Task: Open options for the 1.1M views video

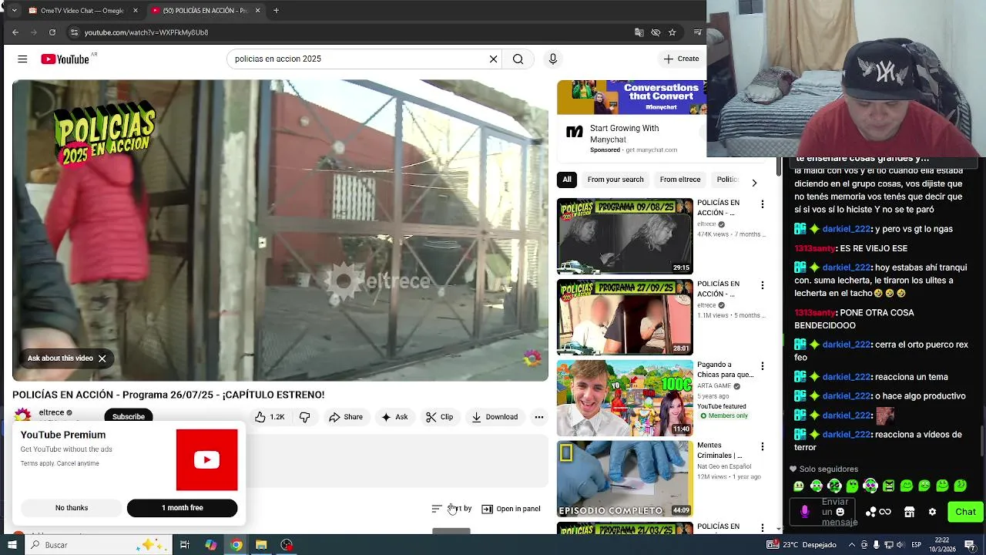Action: coord(762,285)
